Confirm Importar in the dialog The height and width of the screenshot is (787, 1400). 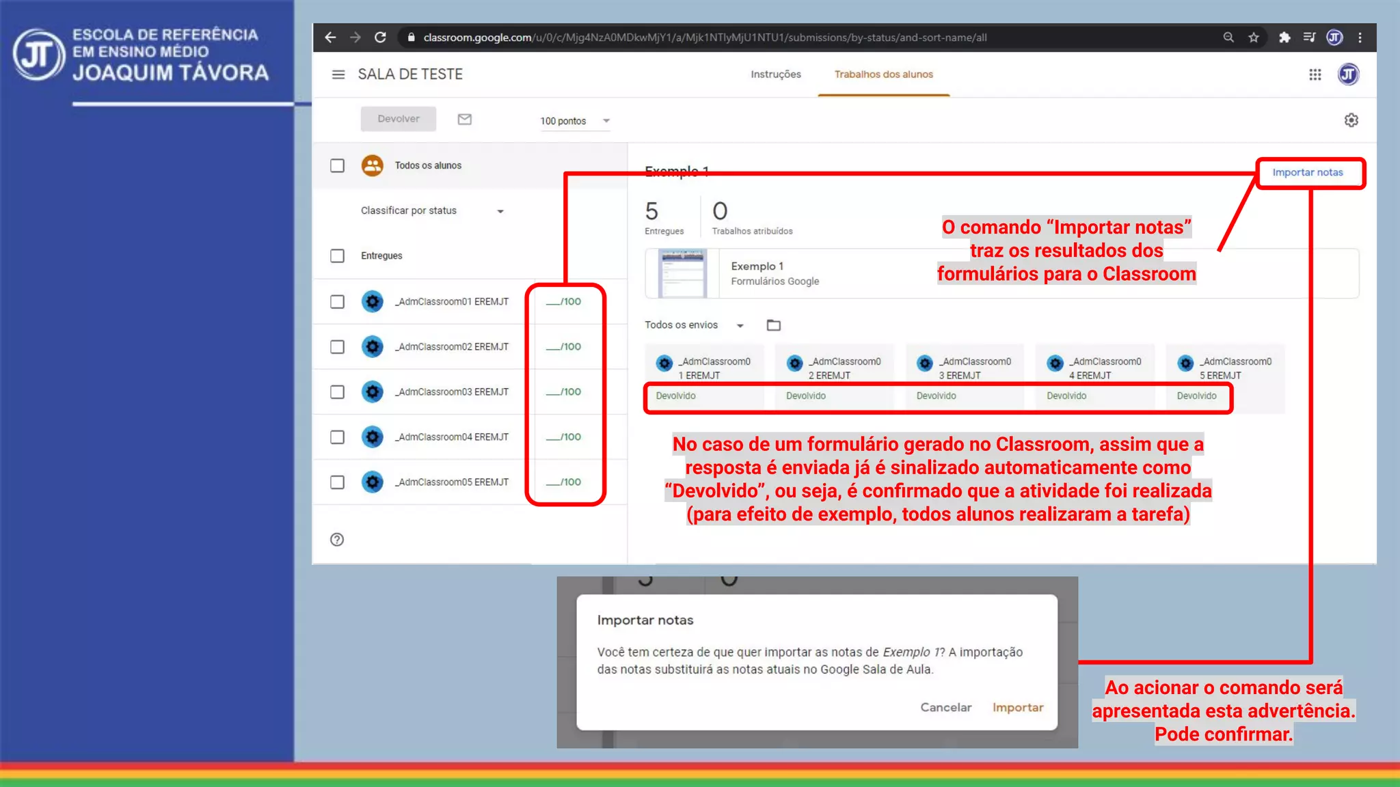point(1018,708)
